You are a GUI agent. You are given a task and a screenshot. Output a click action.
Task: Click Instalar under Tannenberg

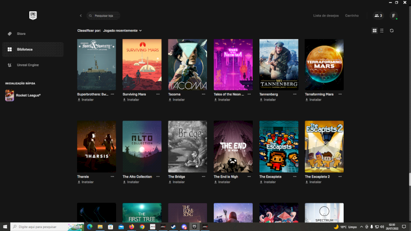coord(269,100)
